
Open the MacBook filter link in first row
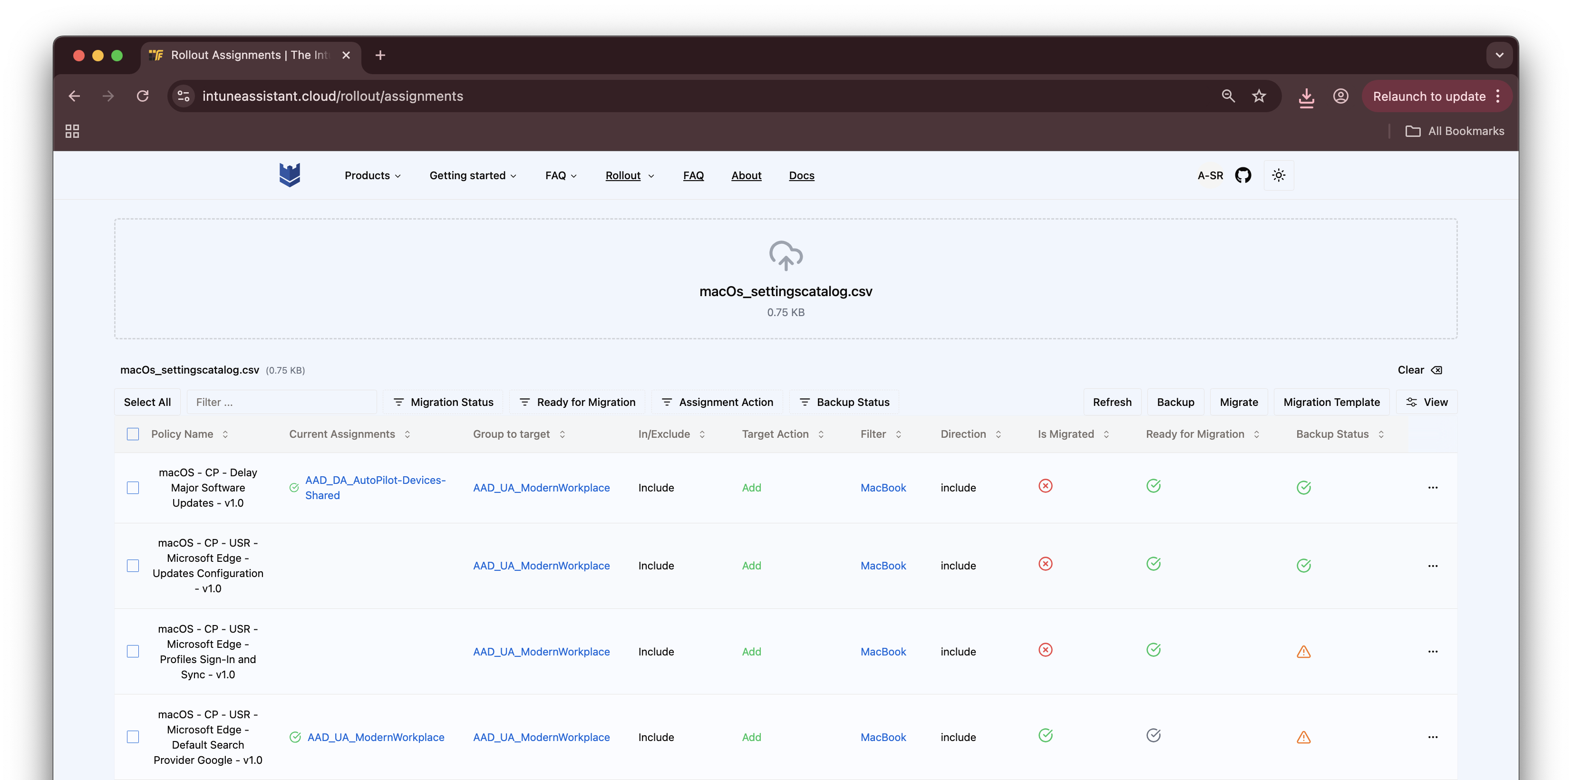883,488
